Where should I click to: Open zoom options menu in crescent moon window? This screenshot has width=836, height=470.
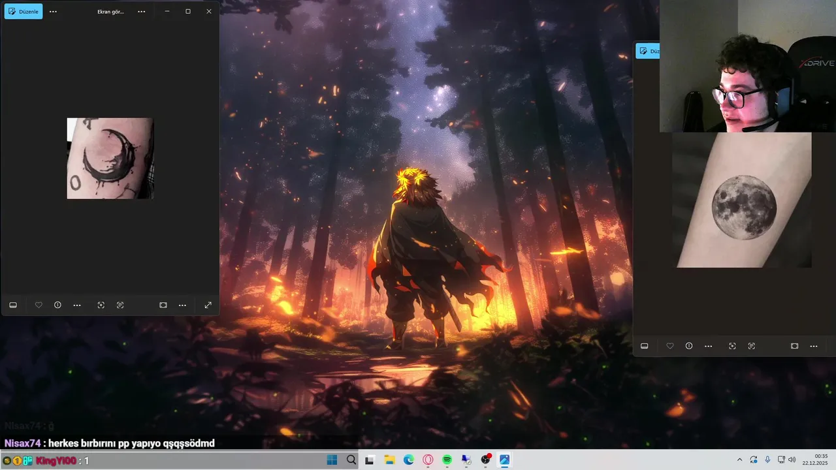point(182,305)
